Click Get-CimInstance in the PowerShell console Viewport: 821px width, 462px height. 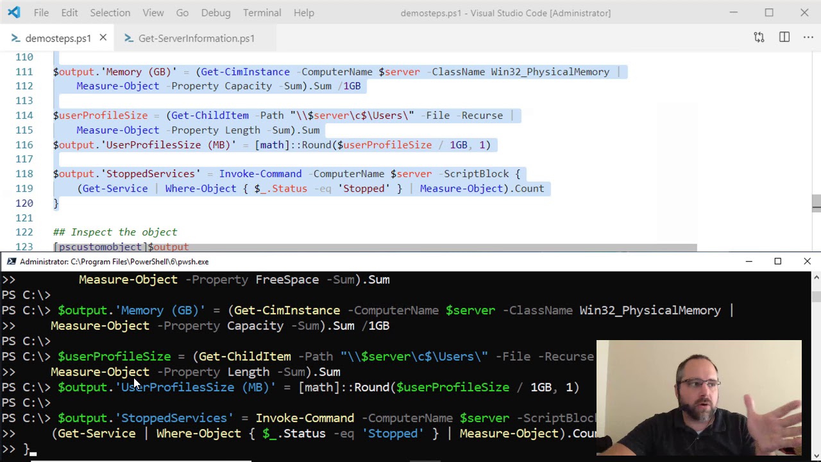287,311
